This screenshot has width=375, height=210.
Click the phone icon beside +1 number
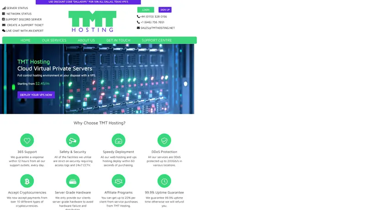click(x=138, y=22)
